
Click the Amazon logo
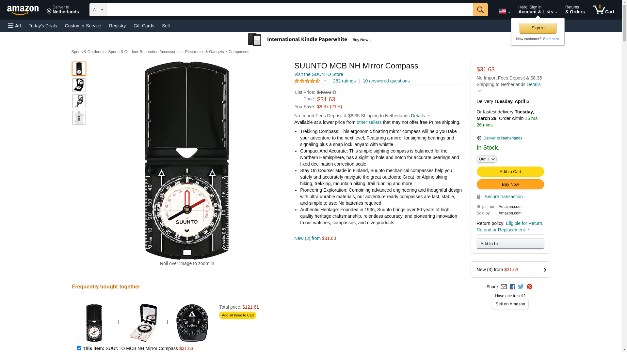click(x=23, y=10)
